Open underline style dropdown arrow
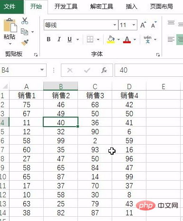Screen dimensions: 183x221 (77, 39)
